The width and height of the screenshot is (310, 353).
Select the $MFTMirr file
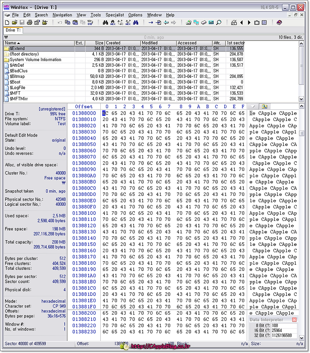tap(124, 99)
